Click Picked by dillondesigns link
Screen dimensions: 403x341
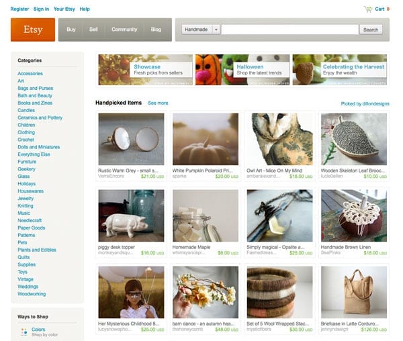click(365, 104)
